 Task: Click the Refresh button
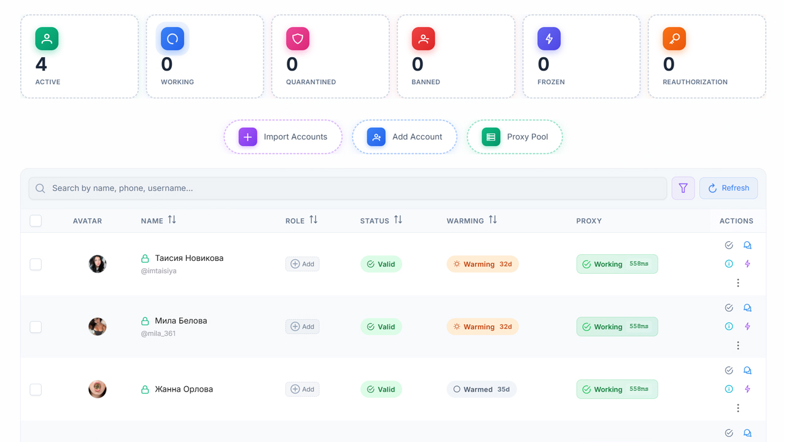pyautogui.click(x=729, y=188)
